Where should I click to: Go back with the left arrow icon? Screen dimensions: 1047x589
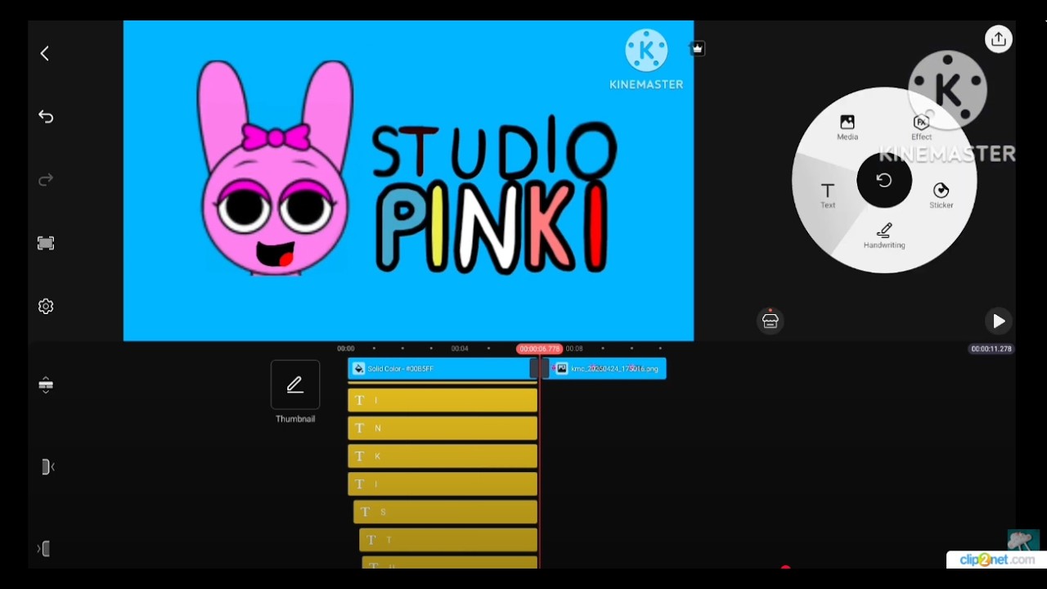[x=45, y=54]
